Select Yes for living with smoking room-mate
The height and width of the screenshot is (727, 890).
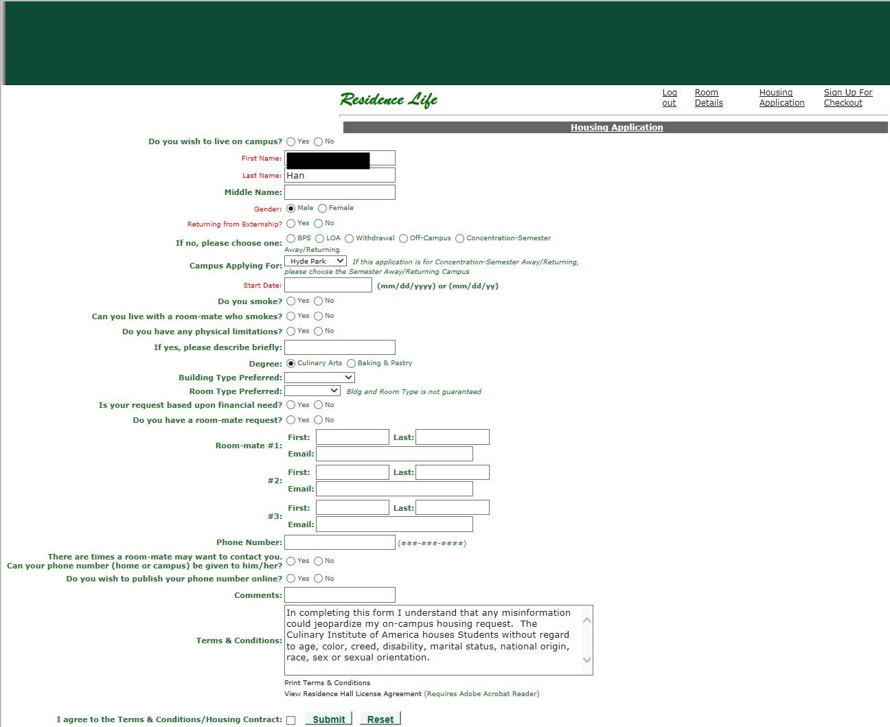pos(291,316)
